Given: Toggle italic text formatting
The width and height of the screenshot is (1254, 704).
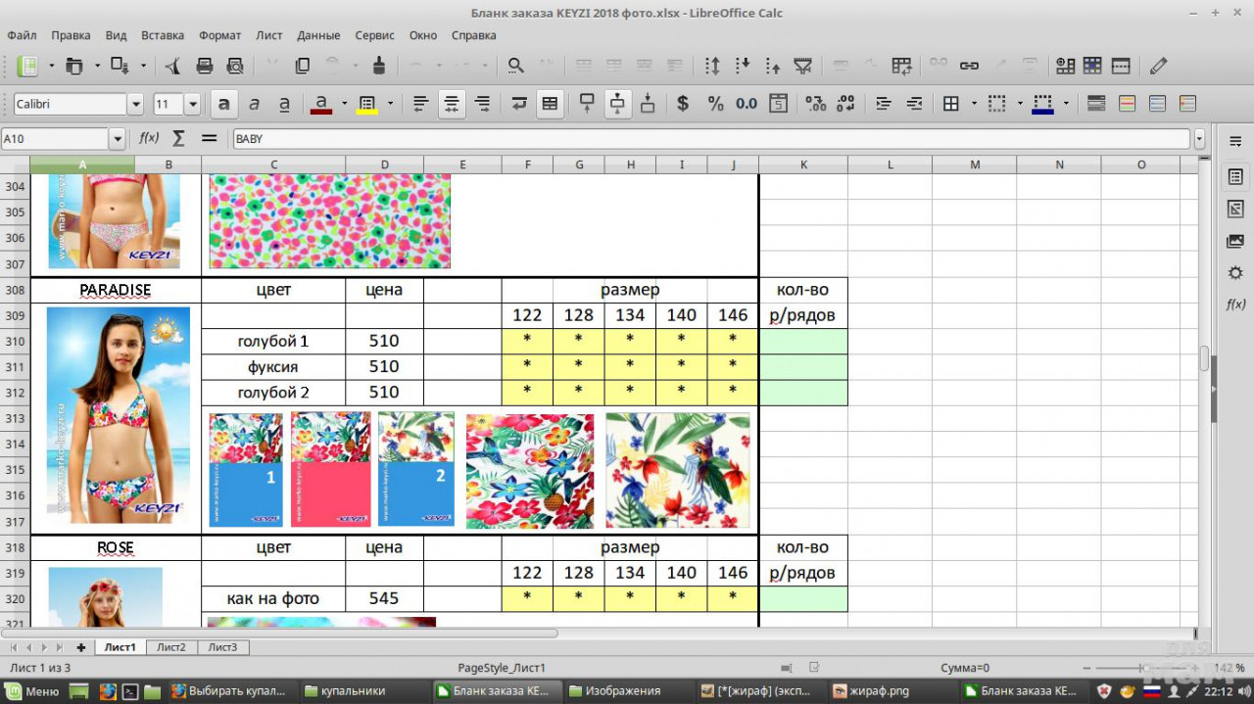Looking at the screenshot, I should (x=255, y=104).
